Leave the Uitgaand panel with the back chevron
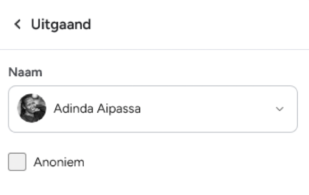Image resolution: width=309 pixels, height=195 pixels. click(18, 24)
